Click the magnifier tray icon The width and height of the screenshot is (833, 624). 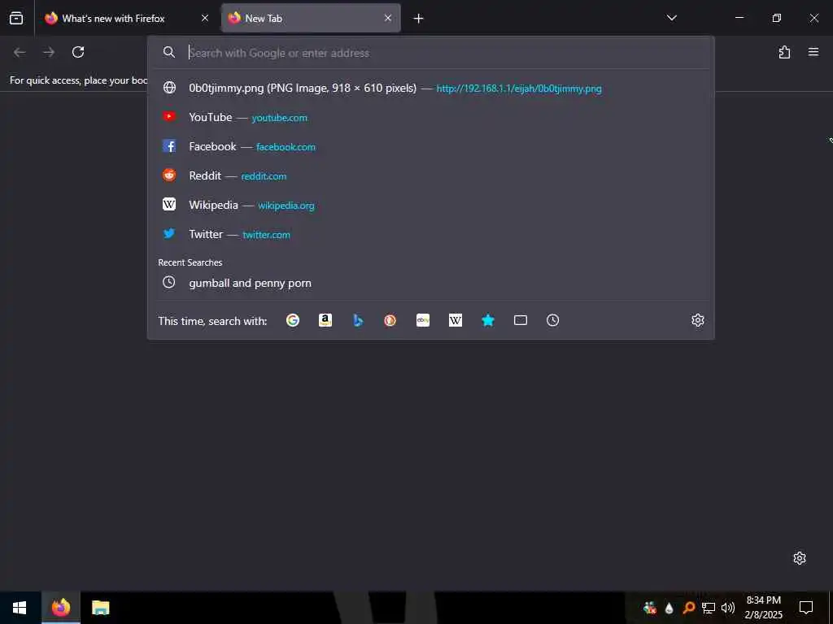(x=688, y=608)
